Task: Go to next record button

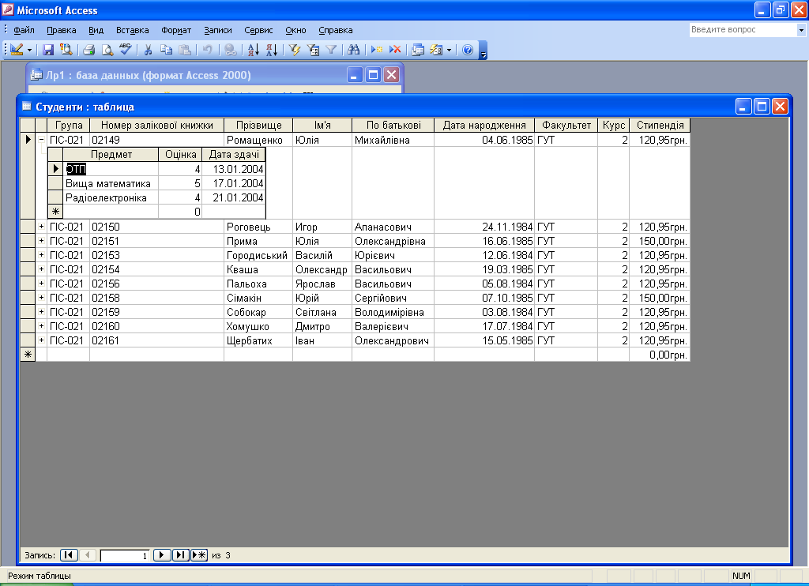Action: (x=162, y=555)
